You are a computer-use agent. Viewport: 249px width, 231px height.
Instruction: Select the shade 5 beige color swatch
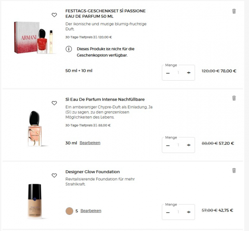69,211
